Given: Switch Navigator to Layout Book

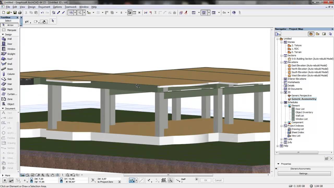Looking at the screenshot, I should (324, 34).
